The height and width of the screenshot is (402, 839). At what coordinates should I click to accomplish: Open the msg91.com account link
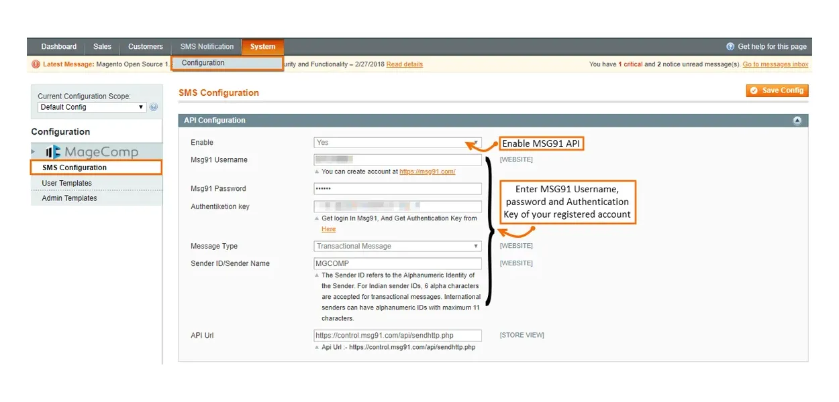[x=427, y=172]
